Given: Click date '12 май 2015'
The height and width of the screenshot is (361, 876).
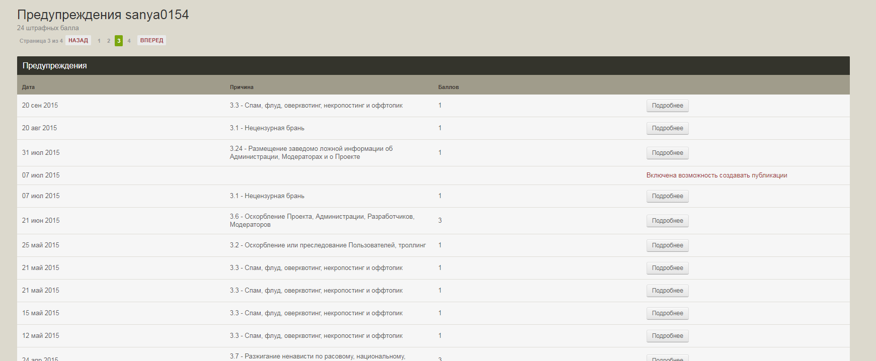Looking at the screenshot, I should point(40,336).
